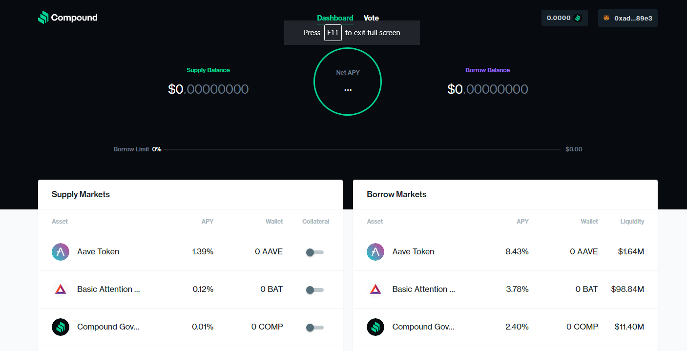
Task: Click the COMP balance token icon
Action: 578,18
